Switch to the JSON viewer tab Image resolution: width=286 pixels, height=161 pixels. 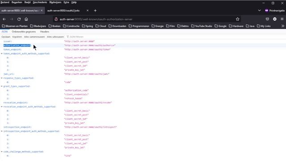pyautogui.click(x=4, y=32)
